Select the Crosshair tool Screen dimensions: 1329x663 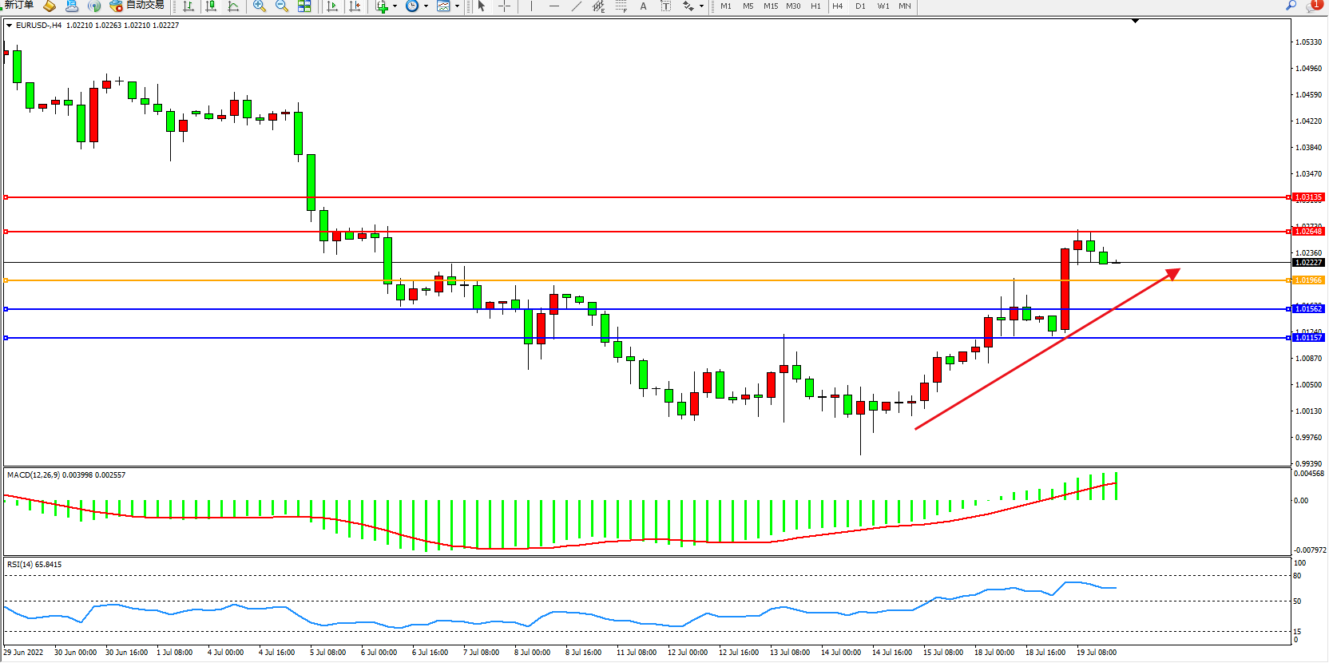[504, 6]
